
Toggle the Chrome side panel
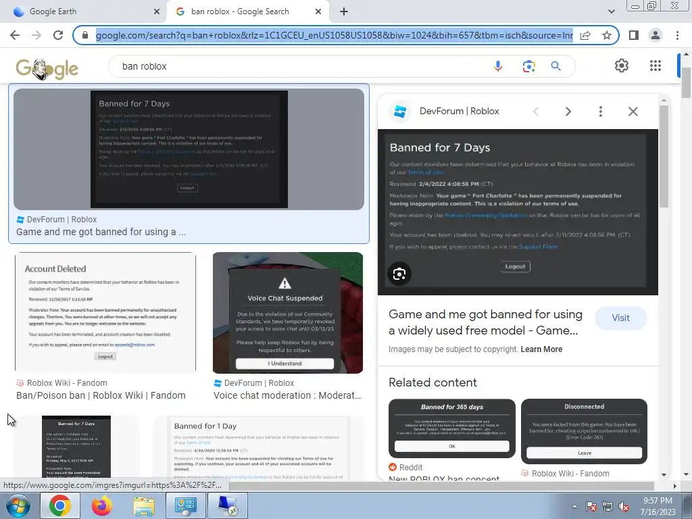coord(634,35)
